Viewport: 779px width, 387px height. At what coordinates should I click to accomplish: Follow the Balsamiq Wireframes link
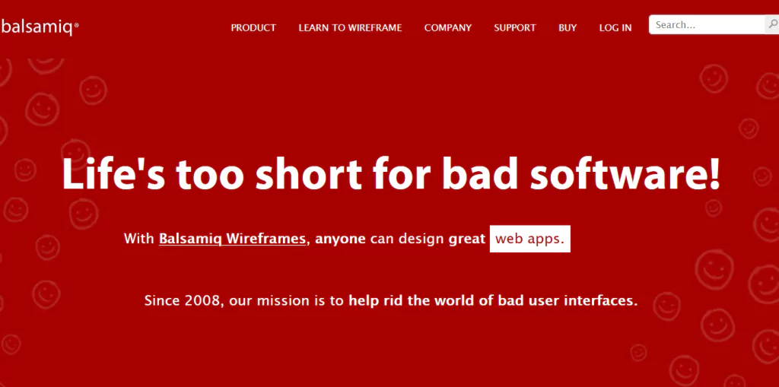point(232,239)
